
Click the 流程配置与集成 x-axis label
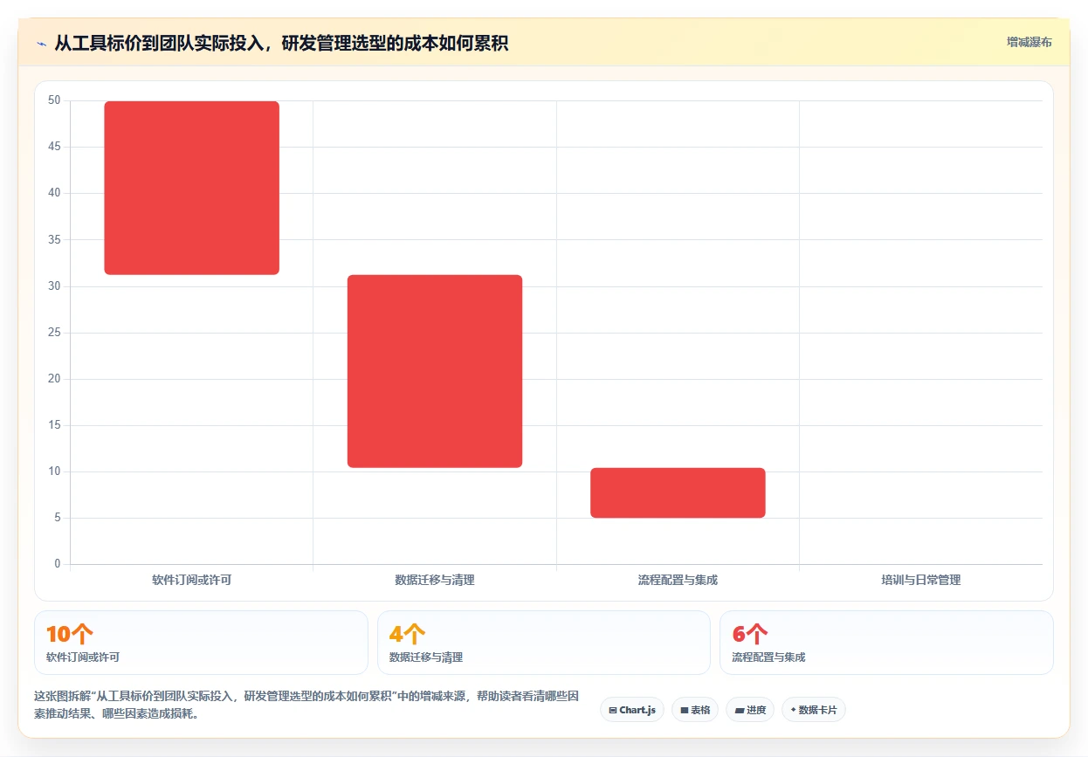(x=678, y=580)
